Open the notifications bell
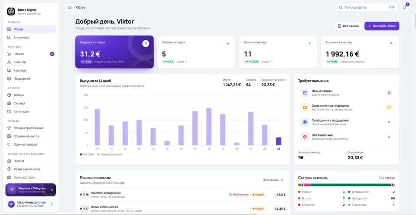Image resolution: width=416 pixels, height=215 pixels. [x=404, y=7]
